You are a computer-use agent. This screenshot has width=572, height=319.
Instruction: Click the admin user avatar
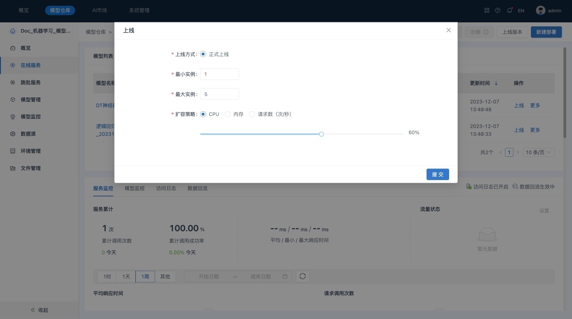541,10
